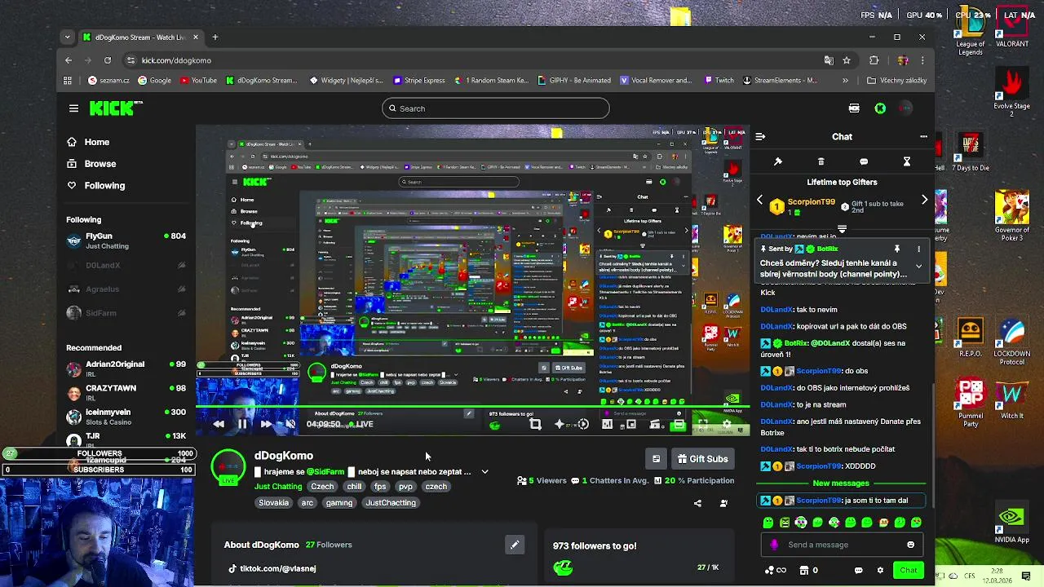Click the share stream icon

pos(697,503)
